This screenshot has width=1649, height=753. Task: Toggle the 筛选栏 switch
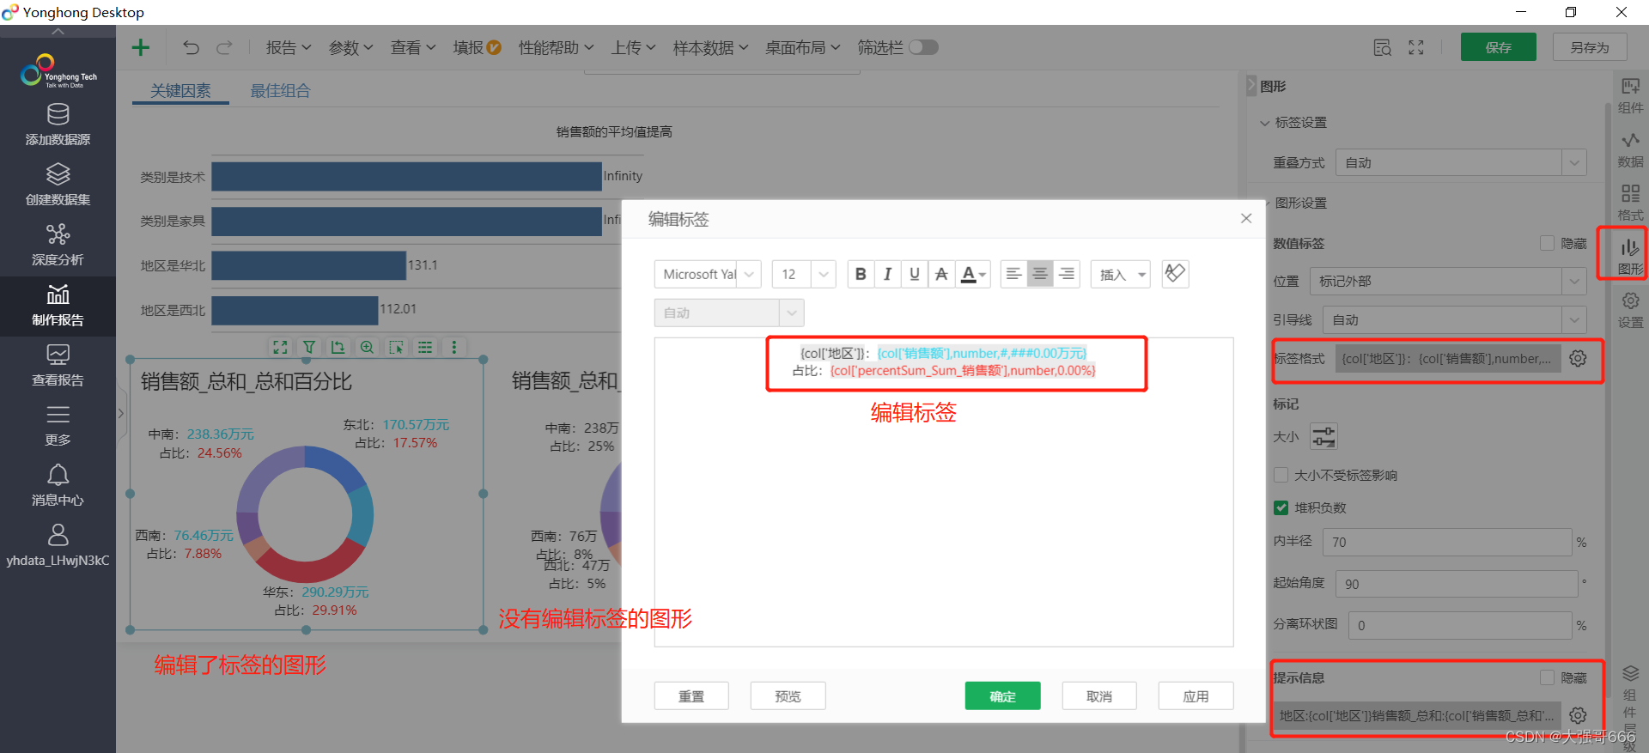924,47
